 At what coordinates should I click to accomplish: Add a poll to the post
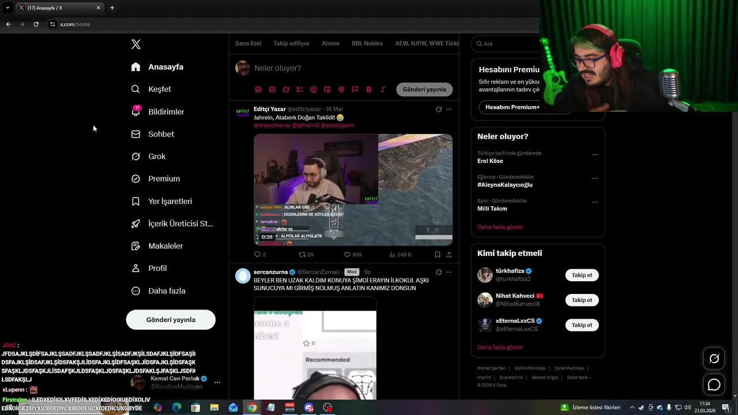click(300, 90)
